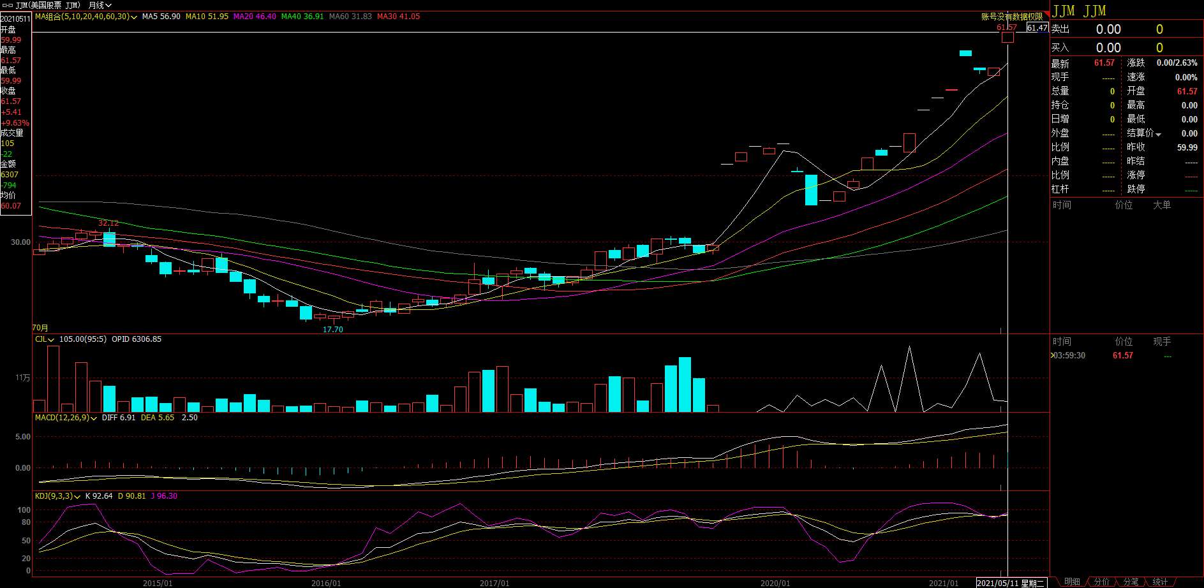Select the latest candlestick at 61.57

pos(1007,37)
